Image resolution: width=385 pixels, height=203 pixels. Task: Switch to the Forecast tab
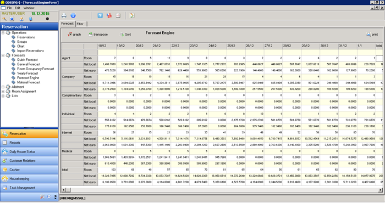click(x=67, y=24)
